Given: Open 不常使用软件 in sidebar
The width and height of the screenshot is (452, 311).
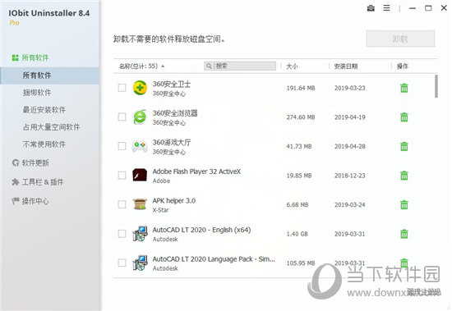Looking at the screenshot, I should (44, 144).
